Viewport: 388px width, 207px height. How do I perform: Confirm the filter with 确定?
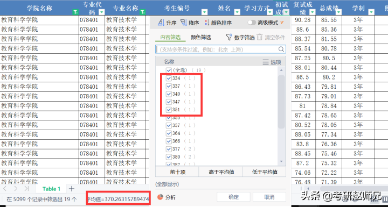click(x=233, y=197)
